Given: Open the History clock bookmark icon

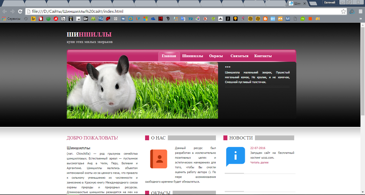Looking at the screenshot, I should (26, 19).
